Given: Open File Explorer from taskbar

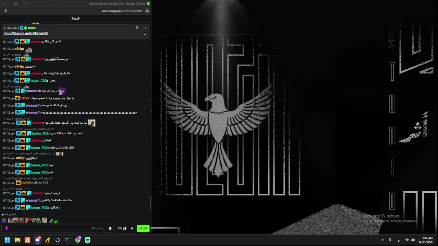Looking at the screenshot, I should coord(17,240).
